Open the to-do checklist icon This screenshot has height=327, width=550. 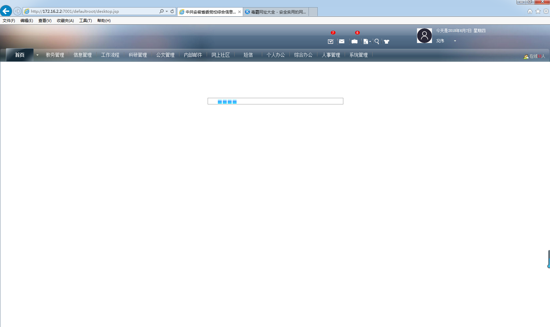[x=331, y=41]
